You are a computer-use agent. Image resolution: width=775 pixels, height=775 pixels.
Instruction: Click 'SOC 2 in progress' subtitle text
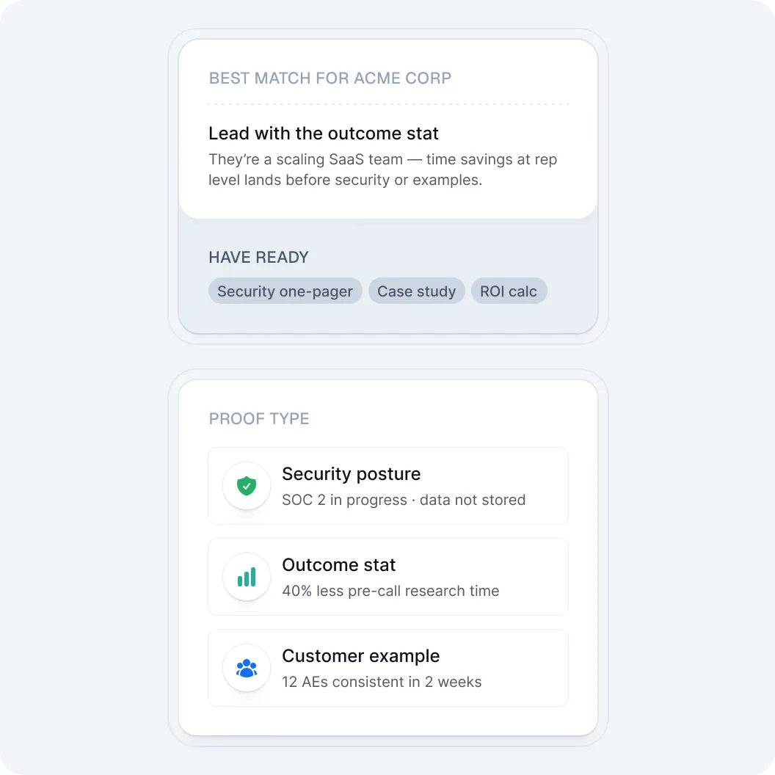tap(344, 500)
